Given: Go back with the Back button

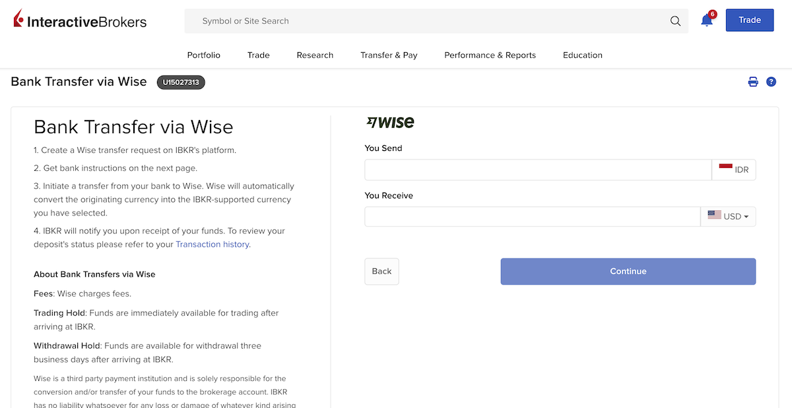Looking at the screenshot, I should tap(381, 272).
